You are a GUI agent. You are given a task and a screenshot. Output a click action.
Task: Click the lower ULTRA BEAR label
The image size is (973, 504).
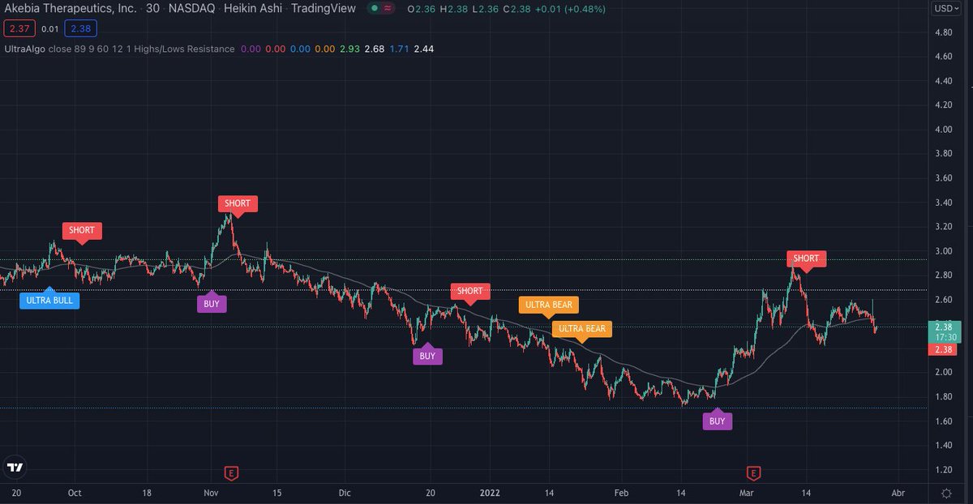pos(581,330)
